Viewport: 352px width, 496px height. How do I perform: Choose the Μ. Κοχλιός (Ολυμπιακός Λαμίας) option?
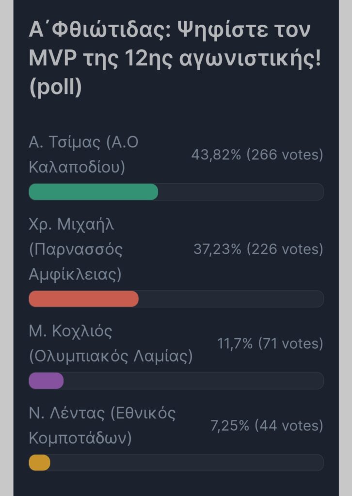[111, 344]
